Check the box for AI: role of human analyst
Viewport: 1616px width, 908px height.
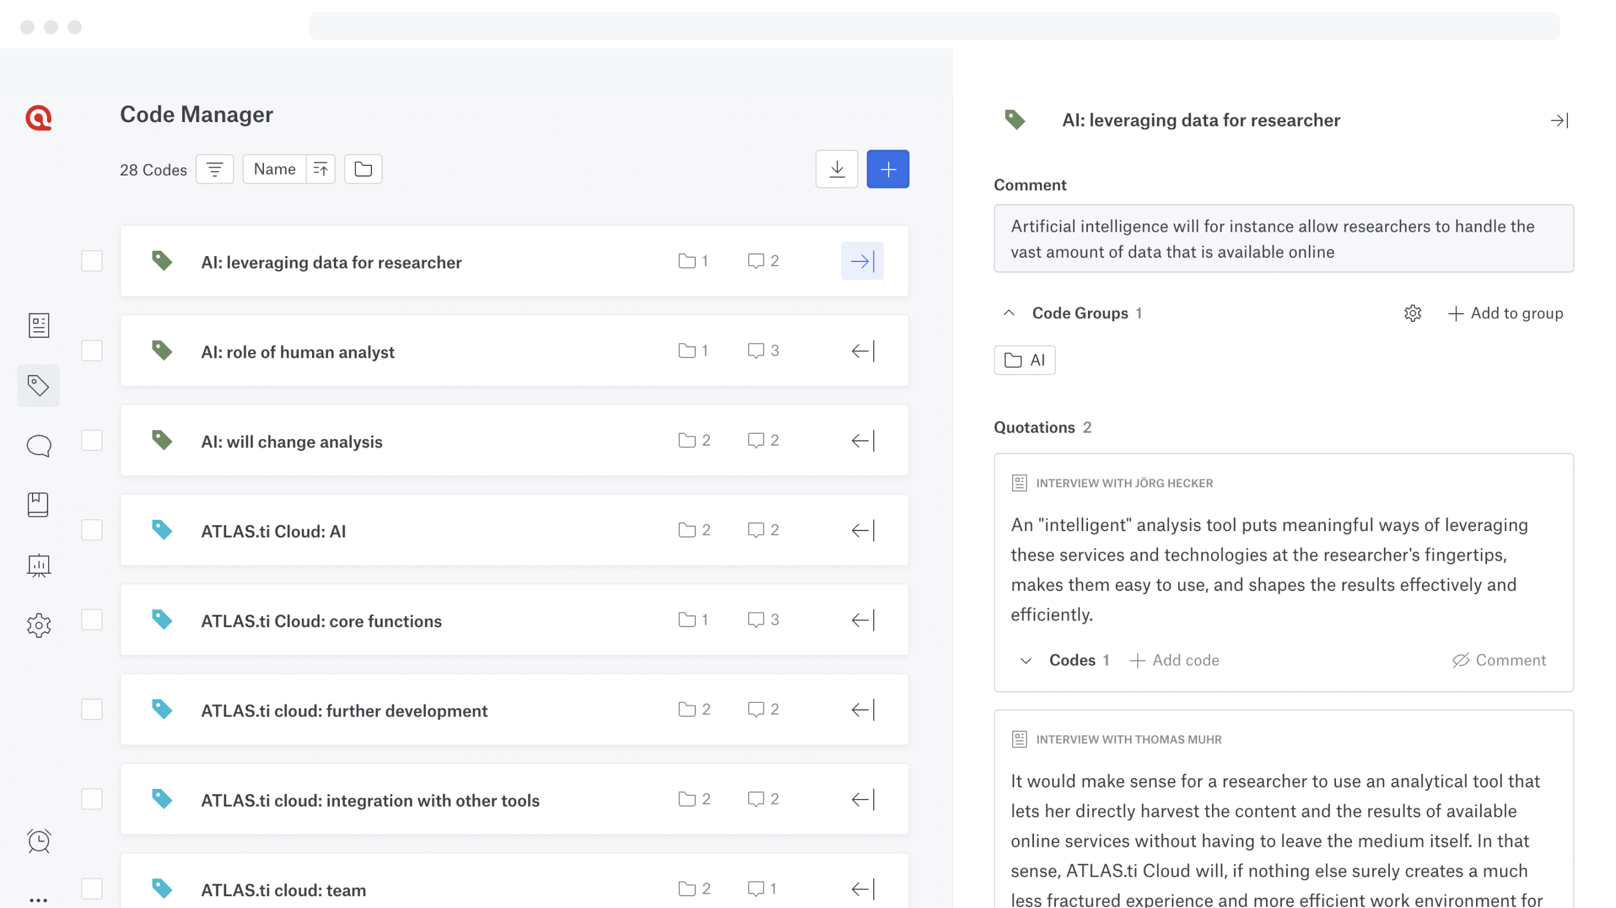[x=92, y=351]
